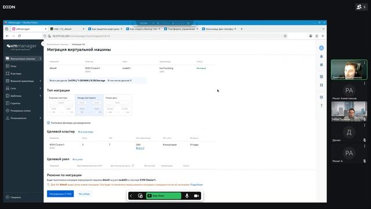
Task: Select Илья's video thumbnail
Action: coord(349,111)
